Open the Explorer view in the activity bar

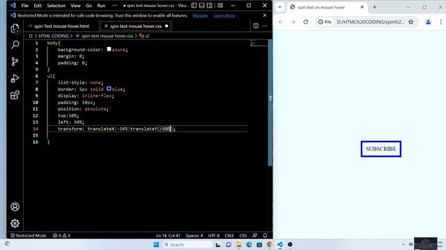coord(15,28)
